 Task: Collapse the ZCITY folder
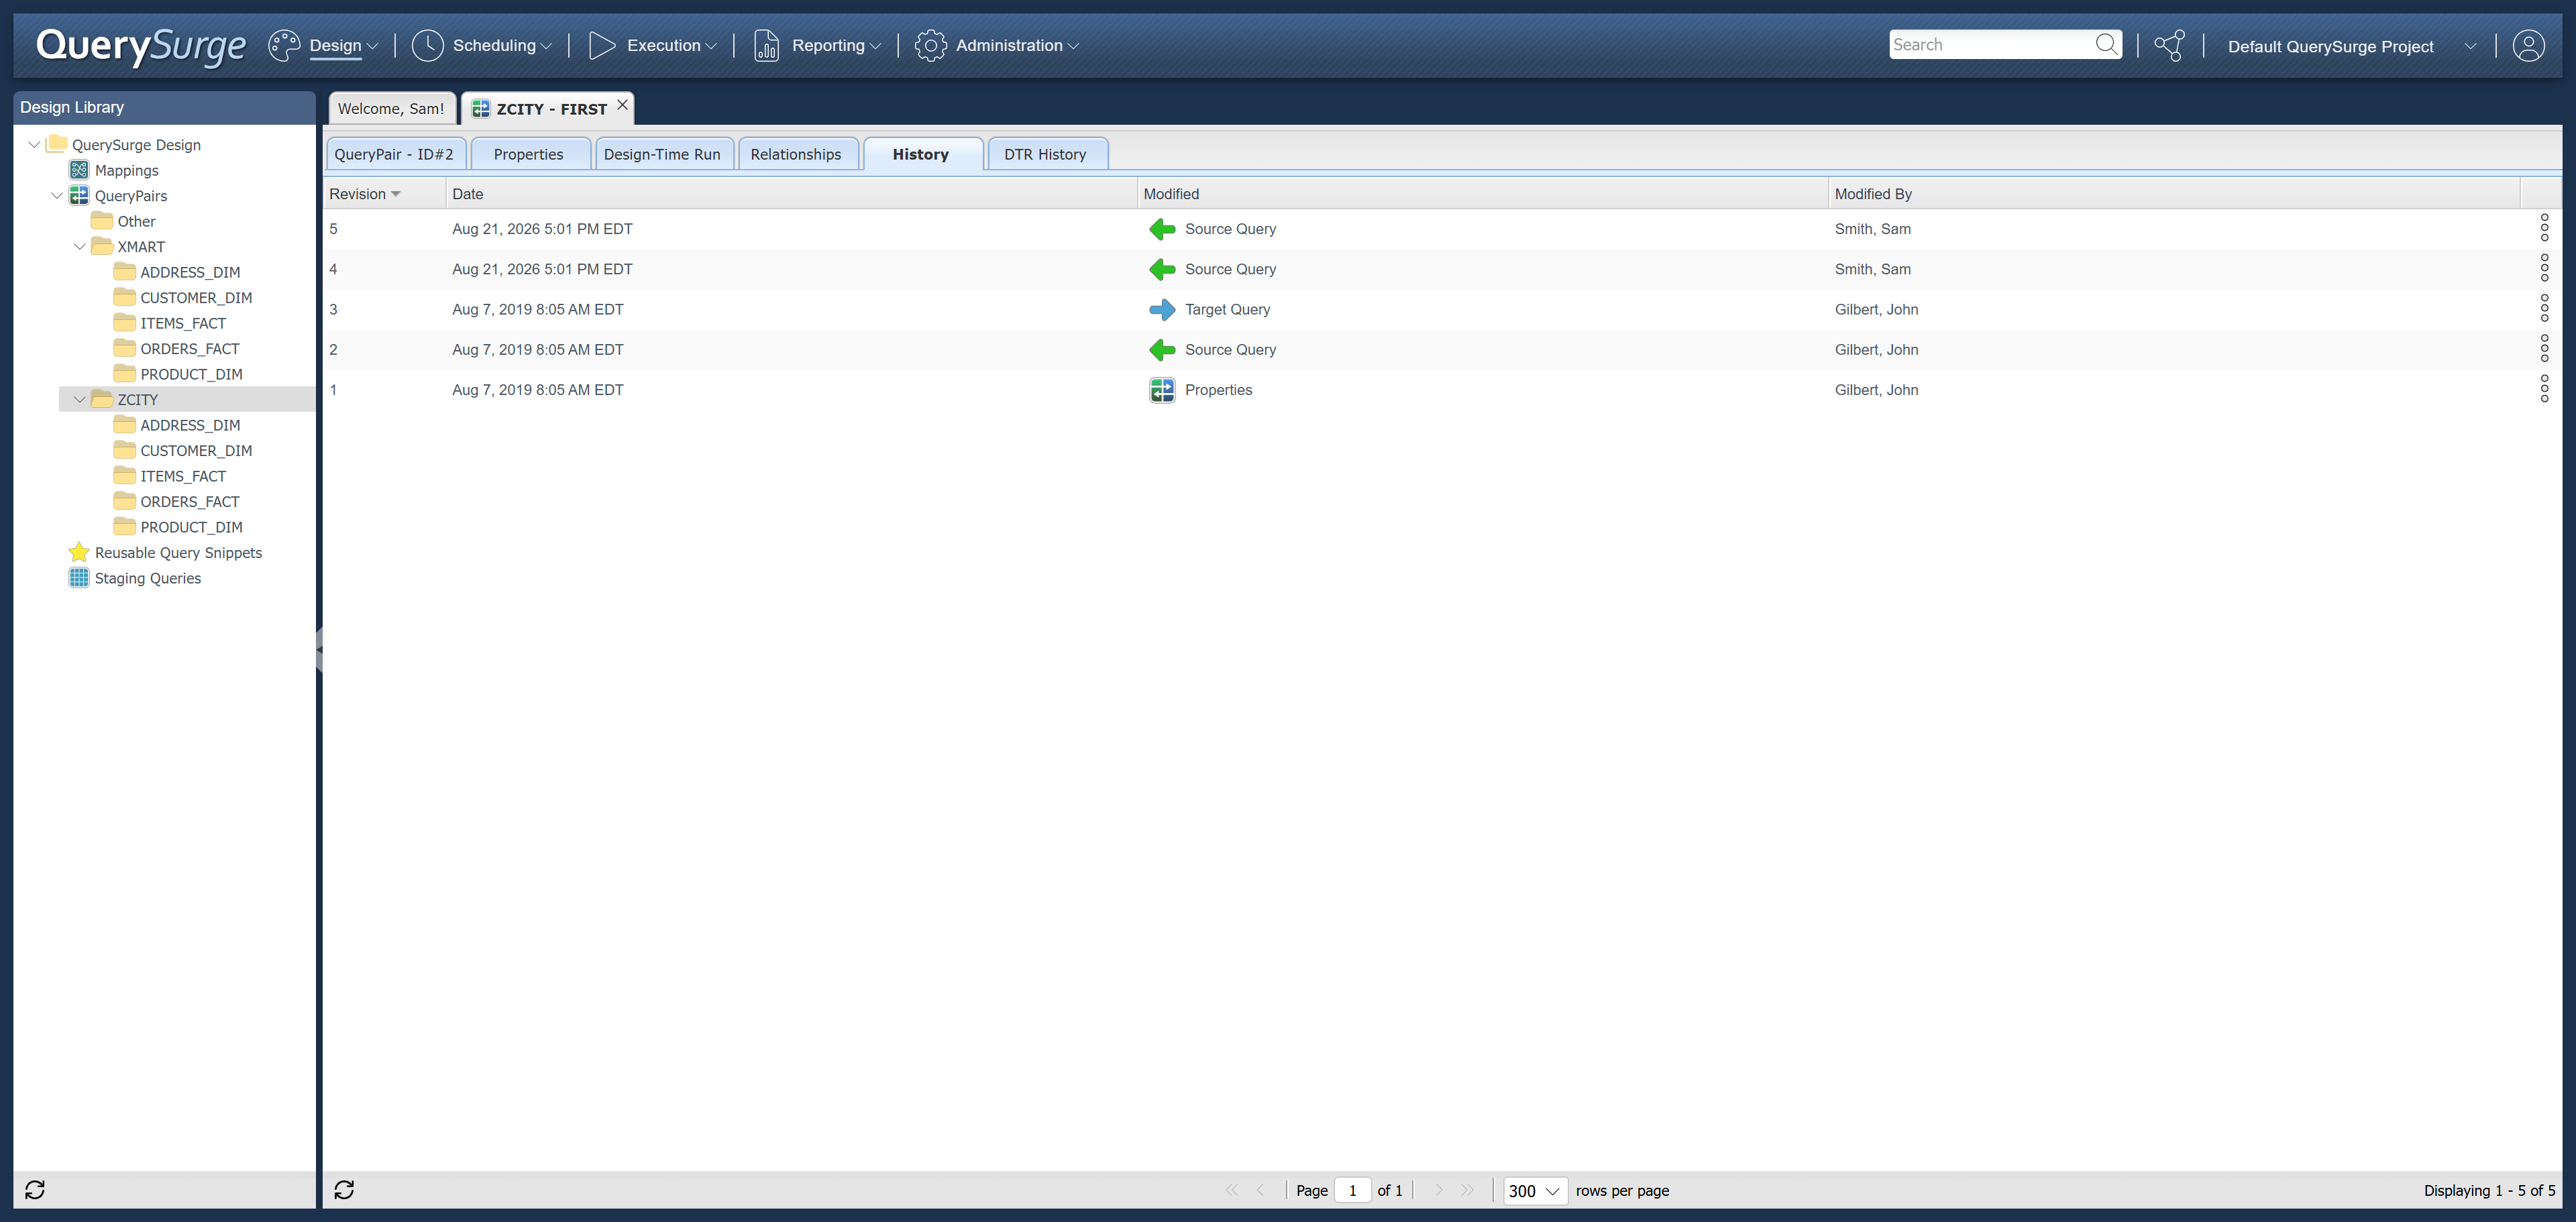(80, 399)
